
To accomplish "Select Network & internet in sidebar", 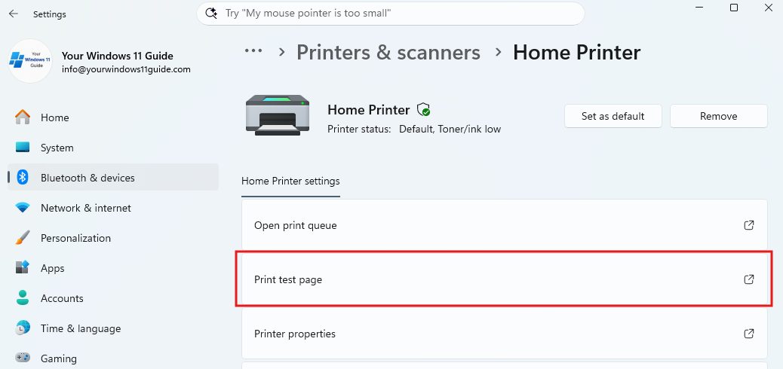I will click(113, 208).
